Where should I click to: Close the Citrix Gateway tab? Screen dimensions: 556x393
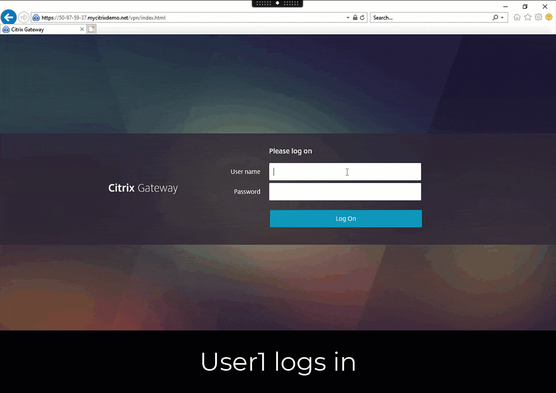click(x=82, y=29)
